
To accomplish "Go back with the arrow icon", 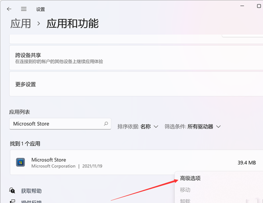I will point(9,9).
